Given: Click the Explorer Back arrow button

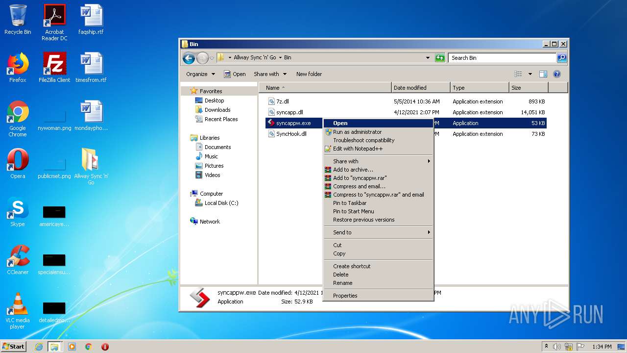Looking at the screenshot, I should click(189, 58).
